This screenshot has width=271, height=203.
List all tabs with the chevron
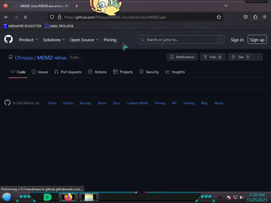(226, 6)
